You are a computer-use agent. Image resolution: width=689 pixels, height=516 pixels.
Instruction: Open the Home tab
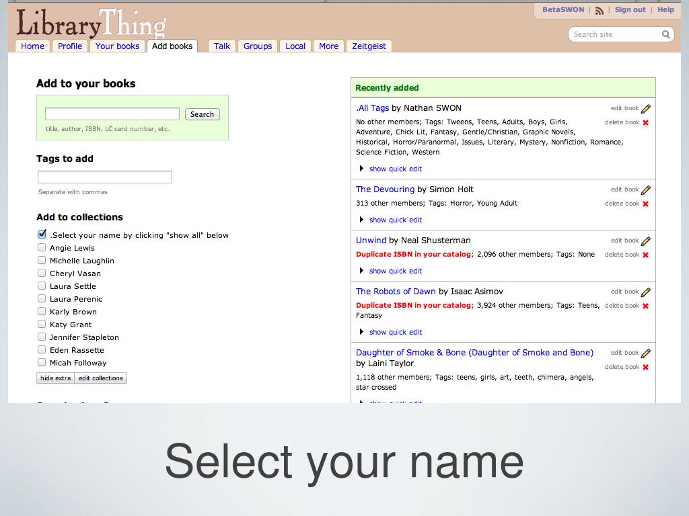tap(32, 46)
